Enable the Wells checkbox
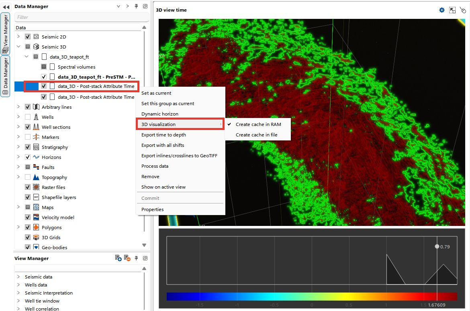This screenshot has height=311, width=470. 28,117
